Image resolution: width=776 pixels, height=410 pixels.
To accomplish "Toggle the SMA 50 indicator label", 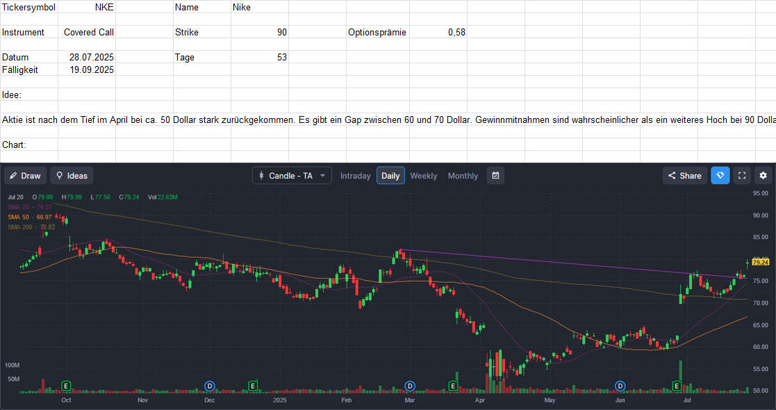I will tap(30, 217).
